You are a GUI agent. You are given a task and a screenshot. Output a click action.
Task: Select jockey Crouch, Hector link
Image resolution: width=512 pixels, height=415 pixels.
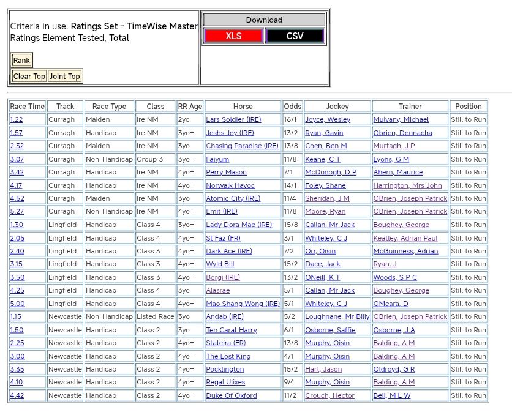click(x=329, y=395)
